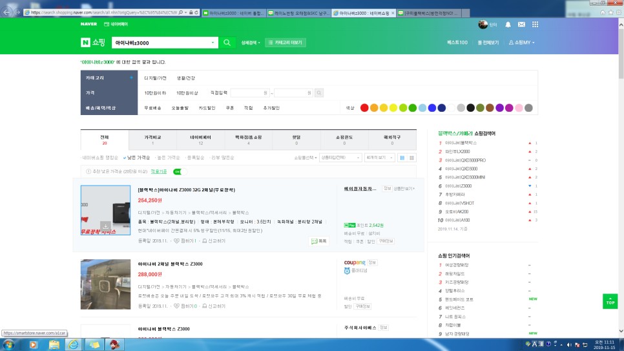
Task: Expand the 쇼핑몰선택 dropdown
Action: (306, 158)
